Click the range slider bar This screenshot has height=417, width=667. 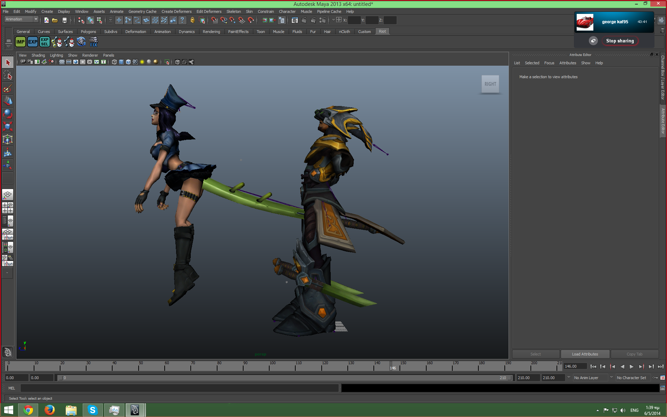pos(285,378)
